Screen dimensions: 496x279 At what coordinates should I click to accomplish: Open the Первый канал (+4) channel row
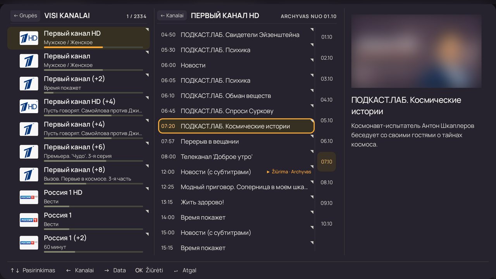click(x=78, y=129)
